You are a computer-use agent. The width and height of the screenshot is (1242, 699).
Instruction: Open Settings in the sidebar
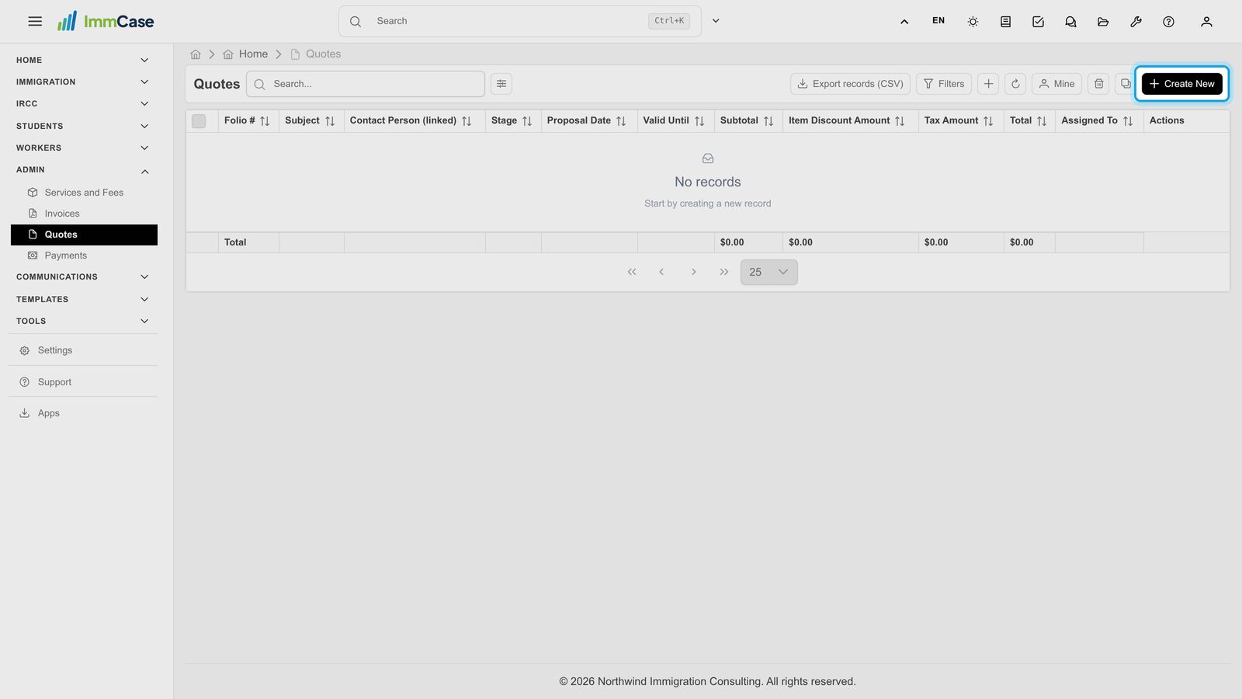[x=83, y=350]
